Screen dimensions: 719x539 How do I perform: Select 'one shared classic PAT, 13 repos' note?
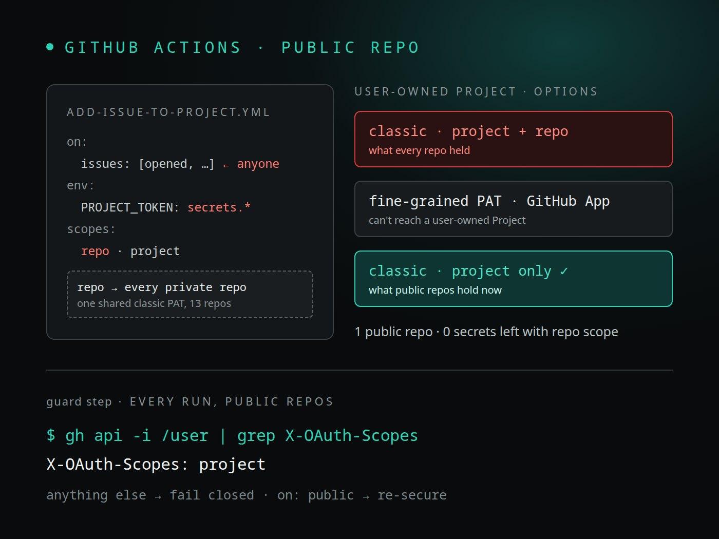tap(154, 303)
